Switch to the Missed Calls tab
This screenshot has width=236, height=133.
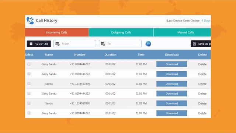click(182, 32)
